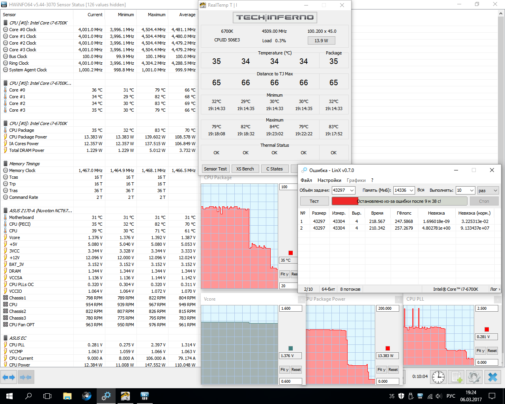Click the LinX gear icon in its title bar
This screenshot has height=404, width=505.
[304, 170]
